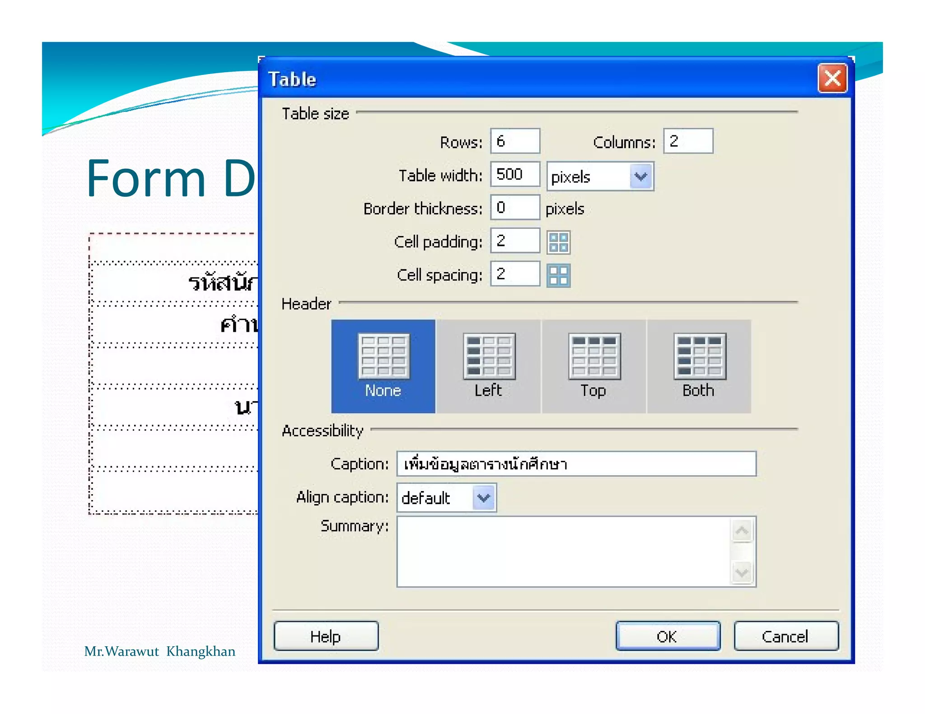925x714 pixels.
Task: Click the Cell padding value field
Action: (515, 241)
